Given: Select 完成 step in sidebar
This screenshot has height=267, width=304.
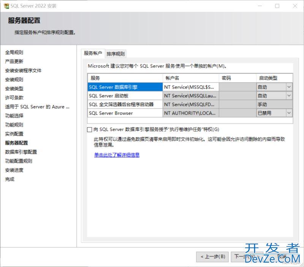Looking at the screenshot, I should (x=10, y=179).
